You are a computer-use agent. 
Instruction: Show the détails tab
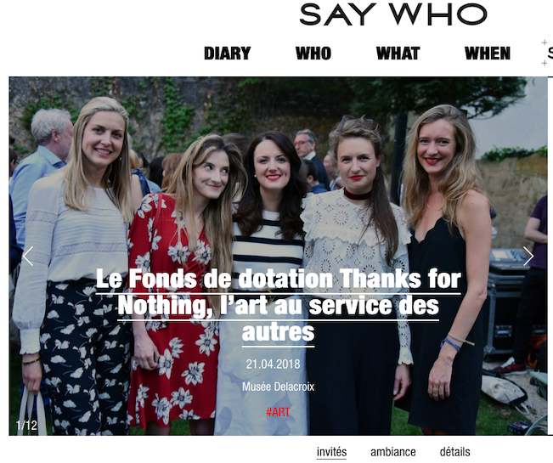click(454, 452)
